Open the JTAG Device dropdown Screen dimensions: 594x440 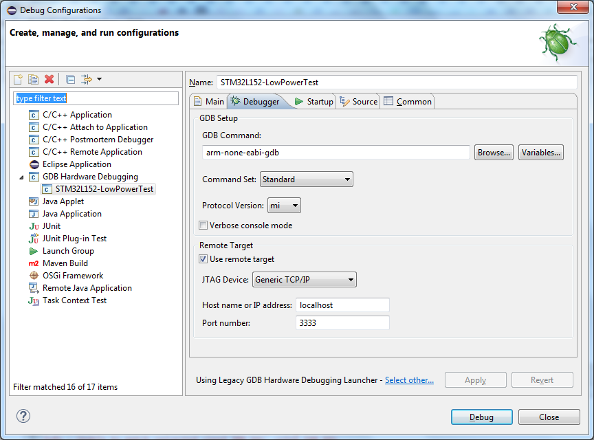tap(304, 280)
